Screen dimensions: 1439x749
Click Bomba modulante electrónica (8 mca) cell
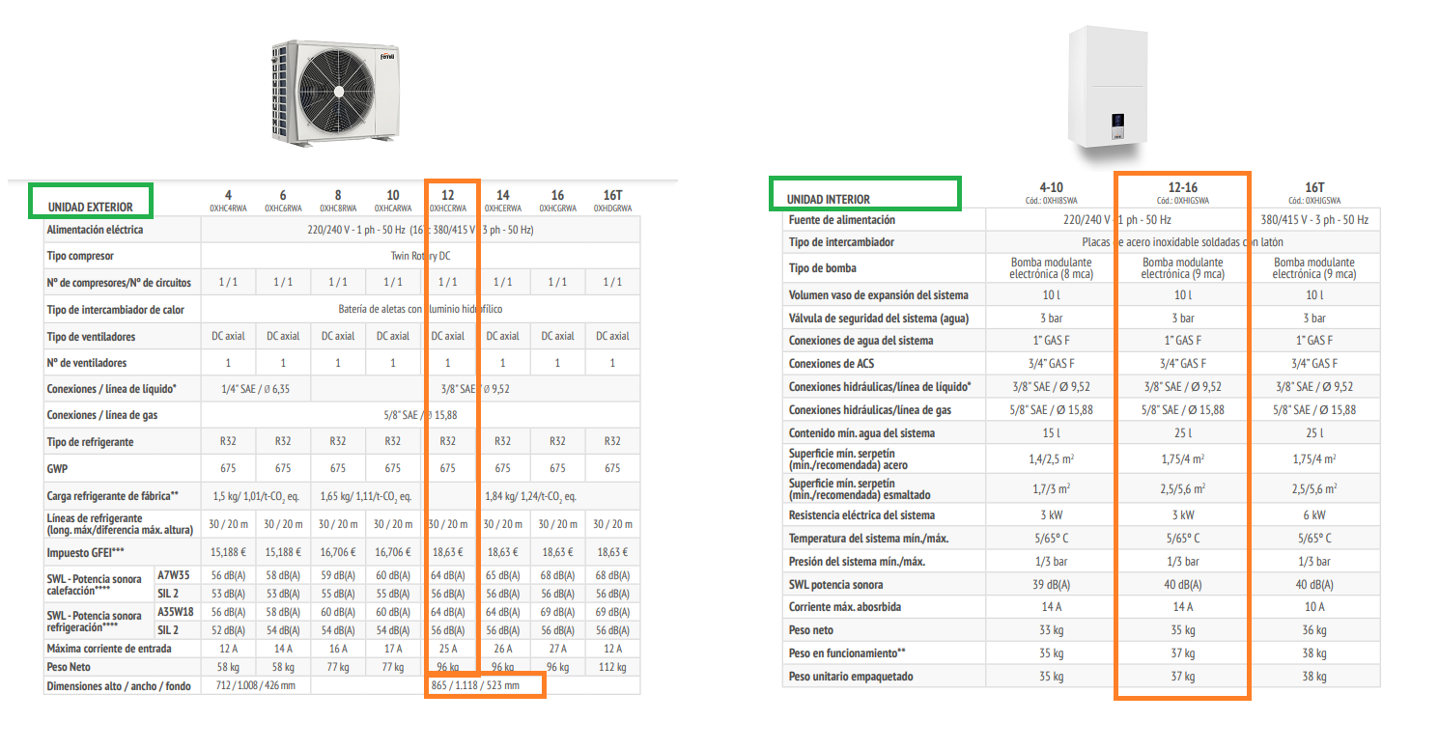coord(1052,268)
